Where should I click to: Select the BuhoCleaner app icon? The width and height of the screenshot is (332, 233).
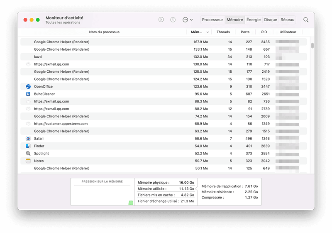click(28, 94)
